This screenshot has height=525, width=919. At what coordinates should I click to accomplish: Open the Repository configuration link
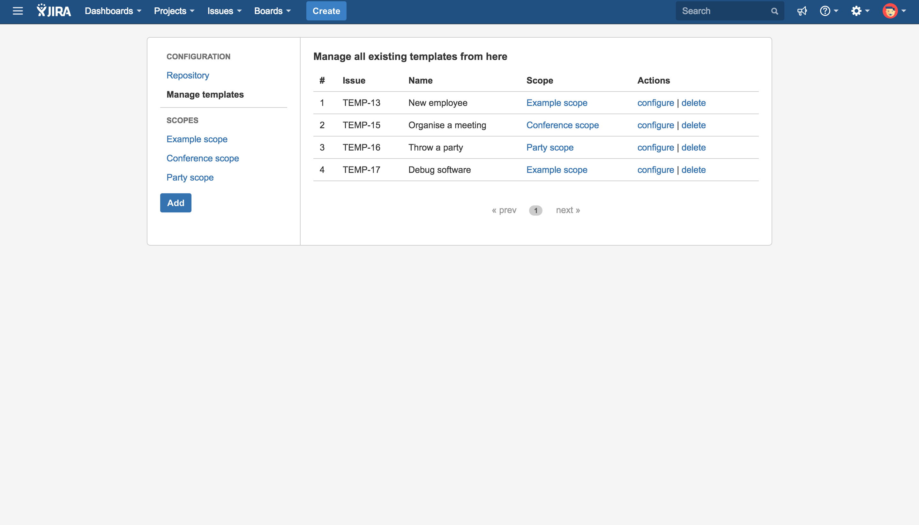click(188, 75)
